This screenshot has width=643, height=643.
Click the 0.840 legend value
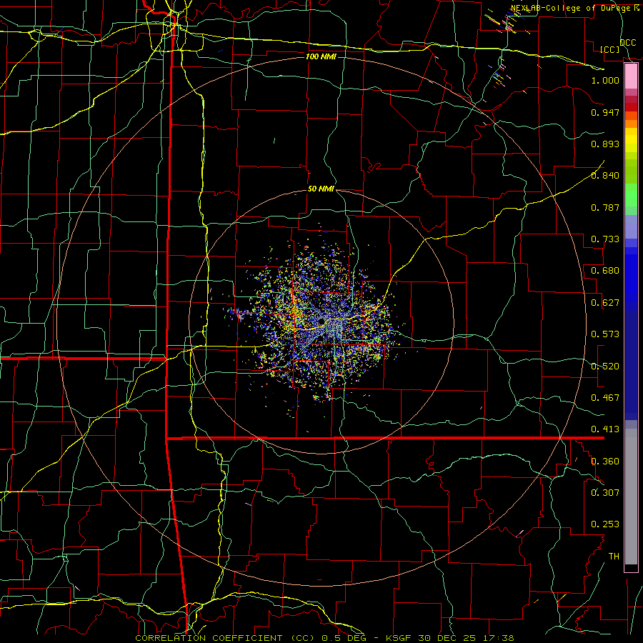pos(605,176)
